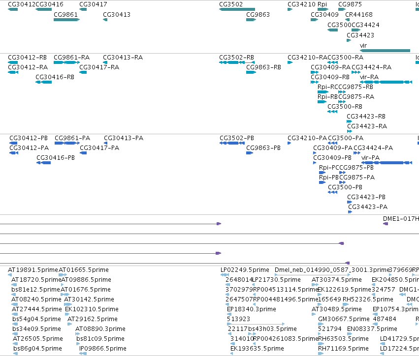The image size is (419, 356).
Task: Click the CG34424-RA transcript label
Action: point(371,67)
